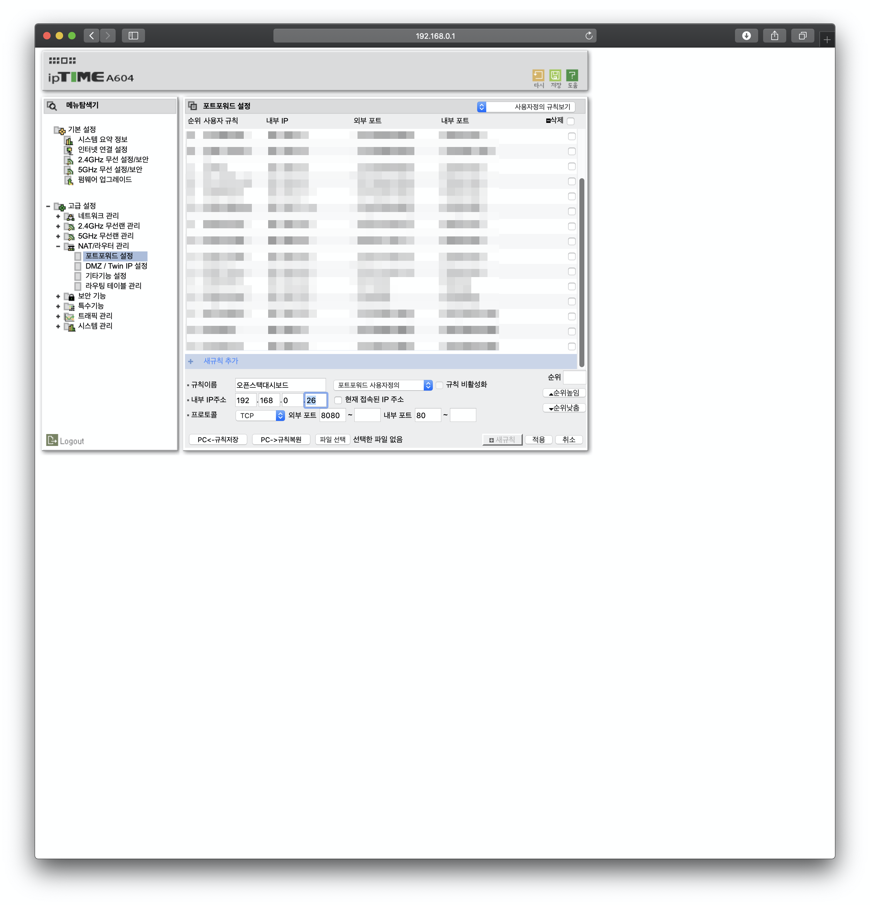
Task: Select DMZ / Twin IP 설정 menu item
Action: tap(116, 266)
